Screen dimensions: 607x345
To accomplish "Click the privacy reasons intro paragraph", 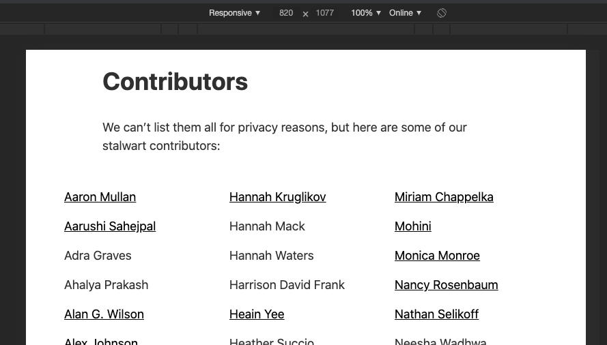I will 285,136.
